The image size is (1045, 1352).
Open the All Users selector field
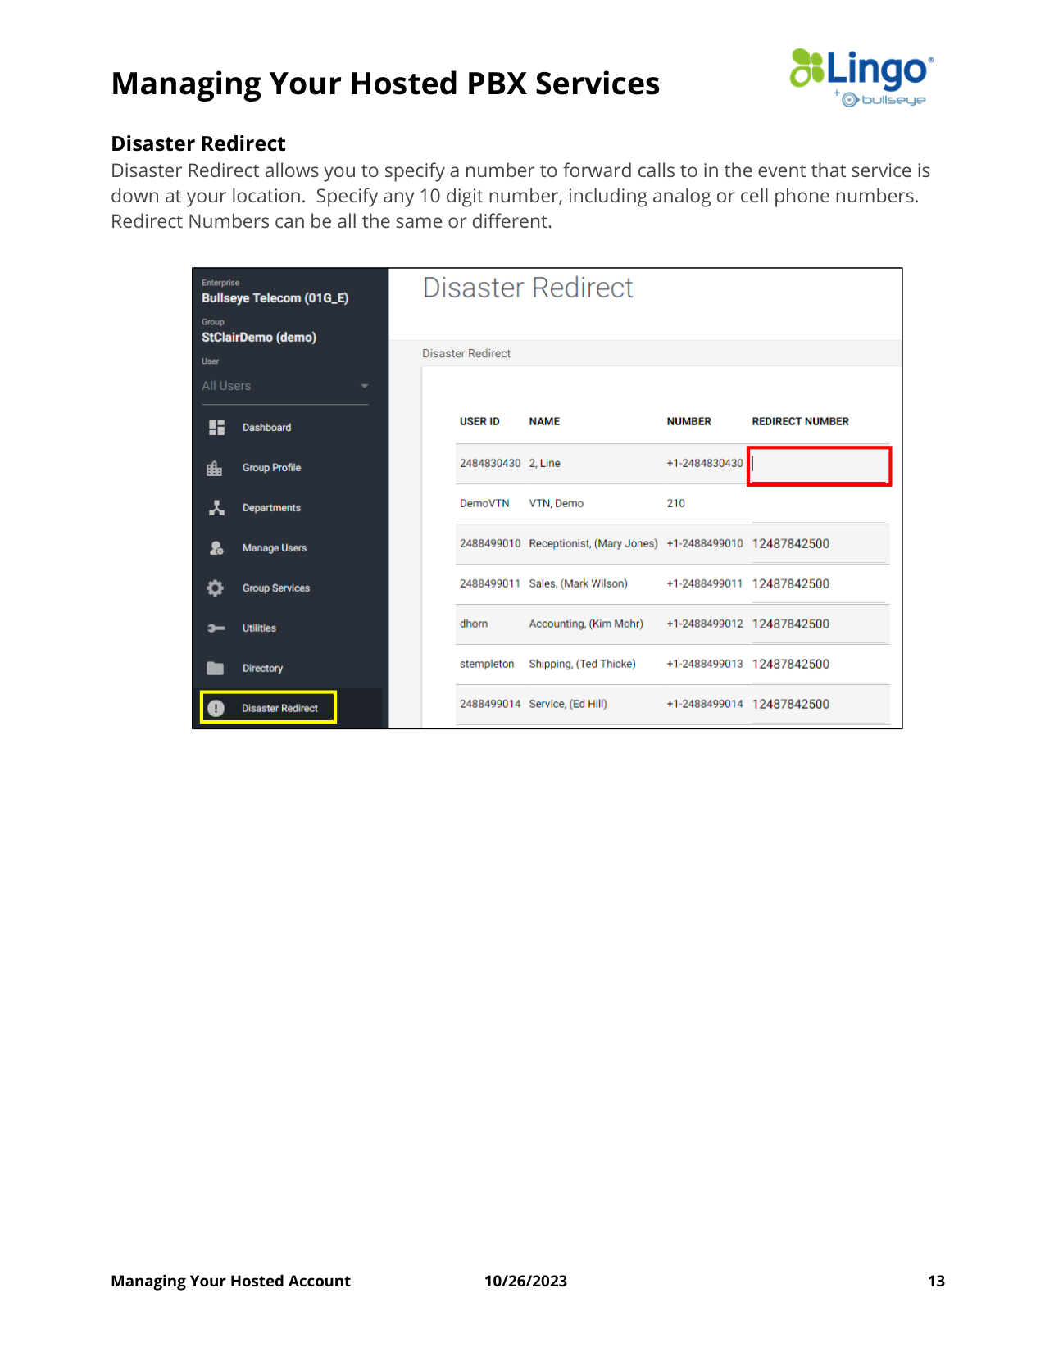tap(284, 386)
